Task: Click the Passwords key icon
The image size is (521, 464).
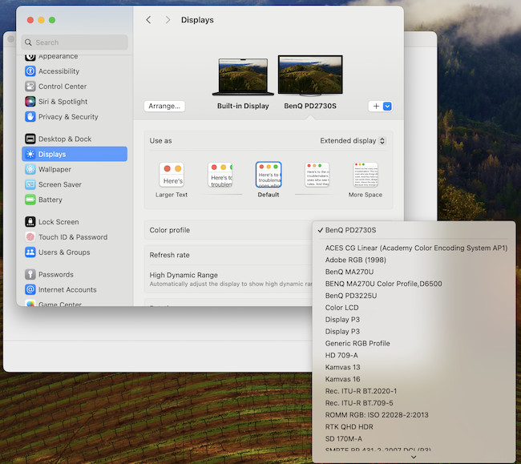Action: click(30, 274)
